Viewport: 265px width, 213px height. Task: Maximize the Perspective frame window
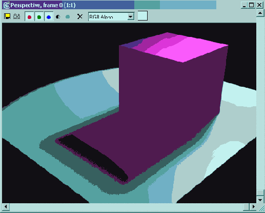coord(251,5)
